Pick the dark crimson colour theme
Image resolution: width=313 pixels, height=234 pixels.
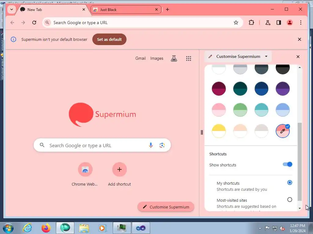click(x=219, y=89)
